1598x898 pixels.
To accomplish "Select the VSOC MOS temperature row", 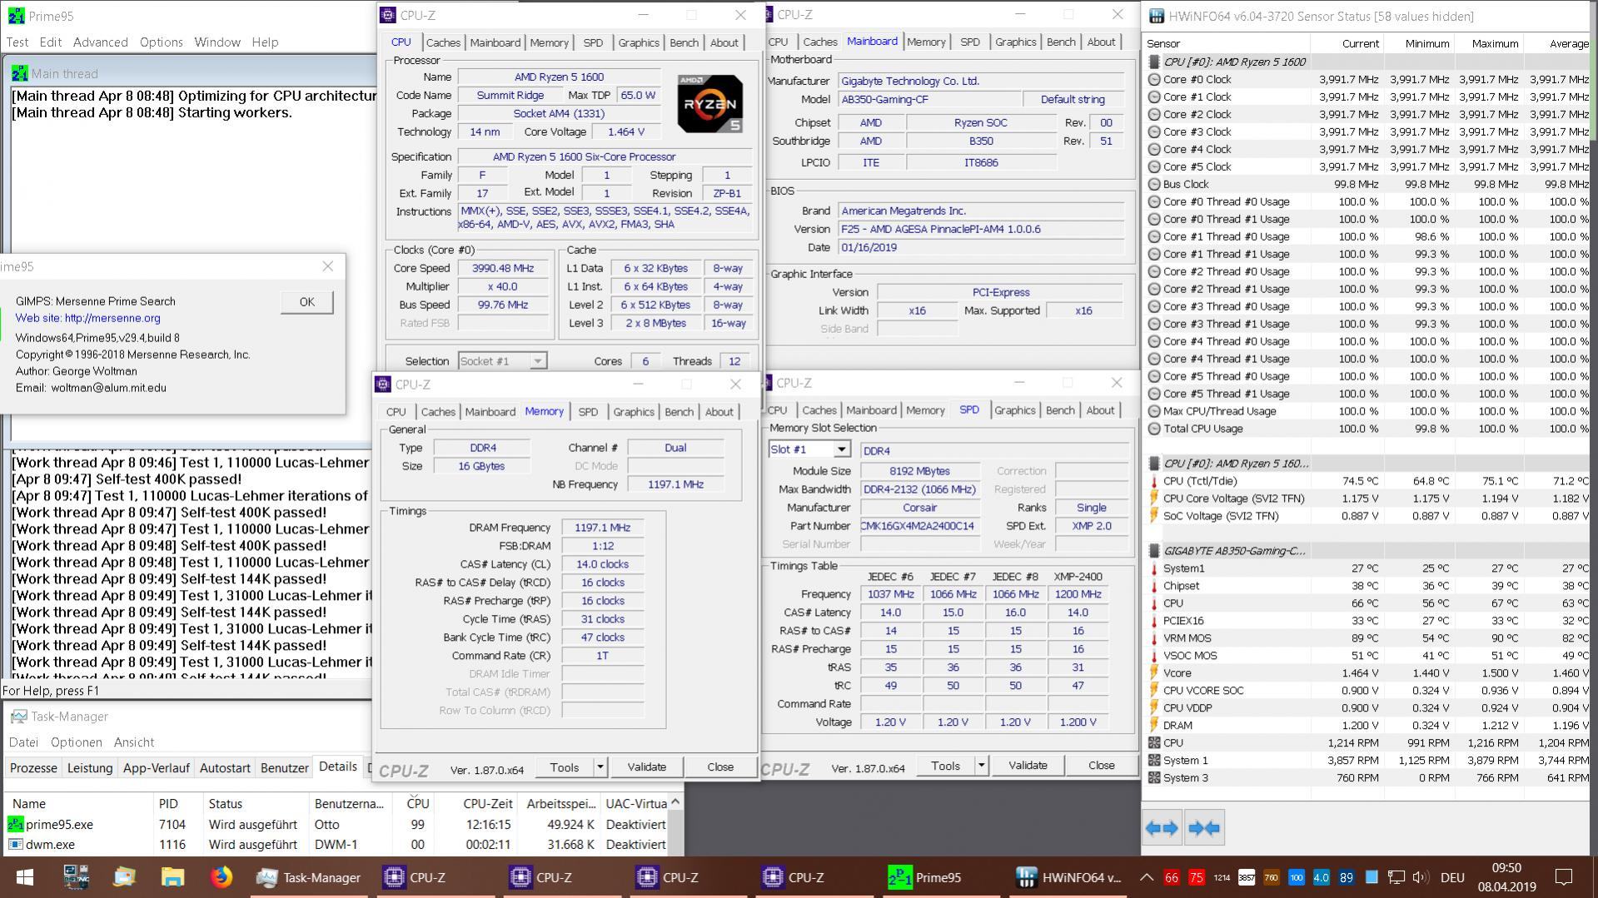I will pos(1367,656).
